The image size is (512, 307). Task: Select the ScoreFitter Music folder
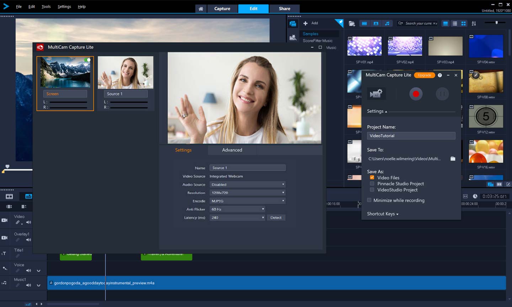tap(318, 41)
